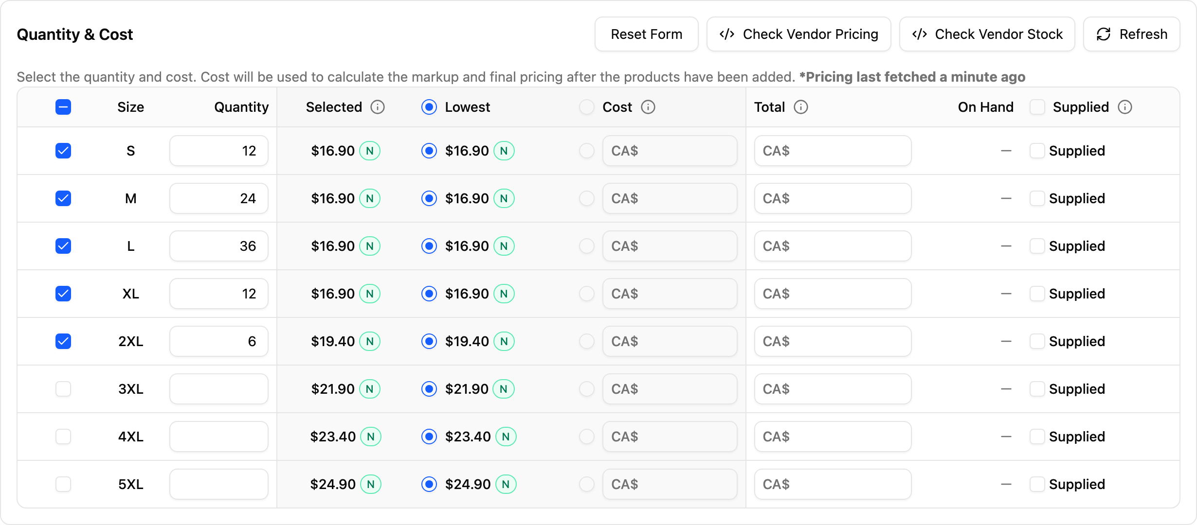This screenshot has height=525, width=1197.
Task: Focus the quantity field for size 3XL
Action: [219, 389]
